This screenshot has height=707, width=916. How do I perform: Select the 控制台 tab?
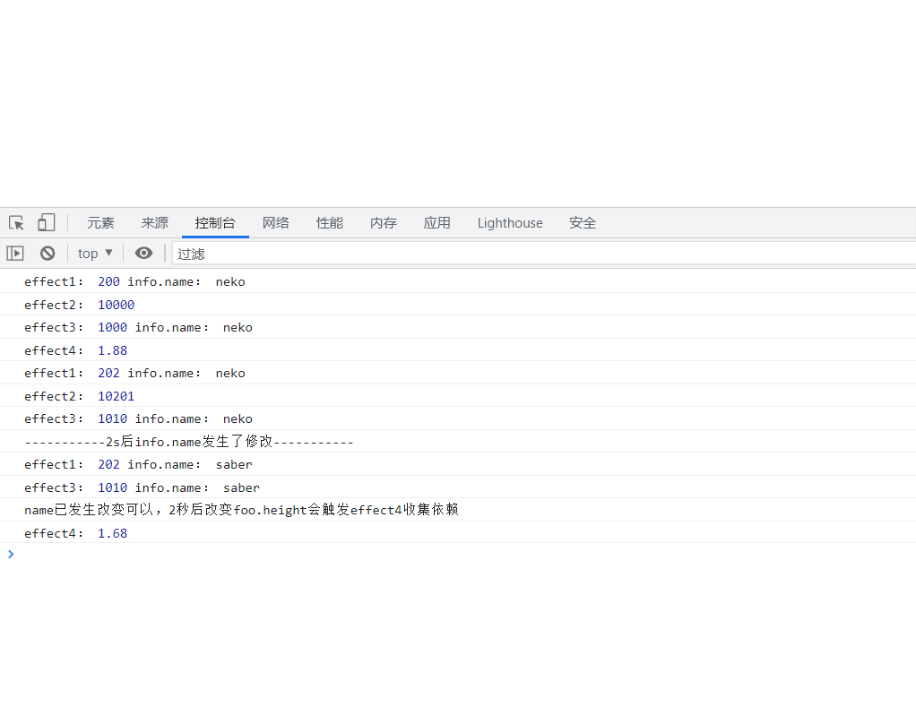(215, 222)
